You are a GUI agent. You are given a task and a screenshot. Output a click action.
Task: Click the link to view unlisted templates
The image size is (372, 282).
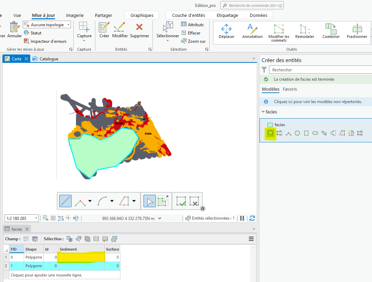[x=318, y=102]
